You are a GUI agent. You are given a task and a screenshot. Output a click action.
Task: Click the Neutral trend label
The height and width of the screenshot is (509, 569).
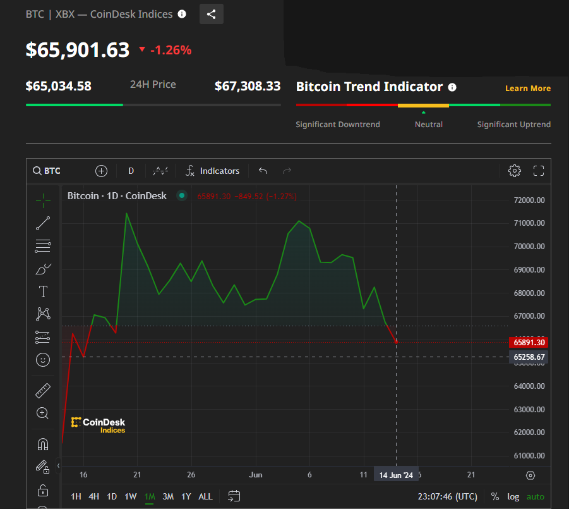pos(429,125)
